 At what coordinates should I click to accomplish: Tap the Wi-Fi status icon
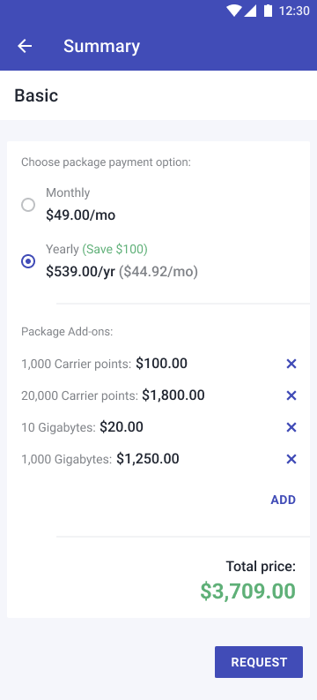point(233,11)
